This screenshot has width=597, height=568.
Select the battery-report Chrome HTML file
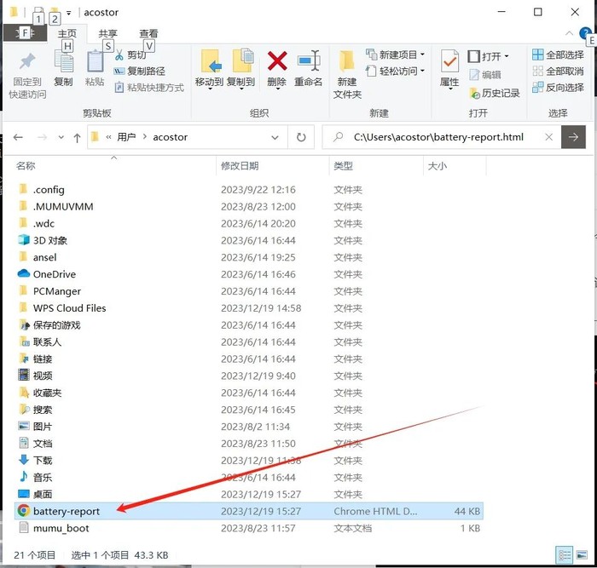click(67, 511)
